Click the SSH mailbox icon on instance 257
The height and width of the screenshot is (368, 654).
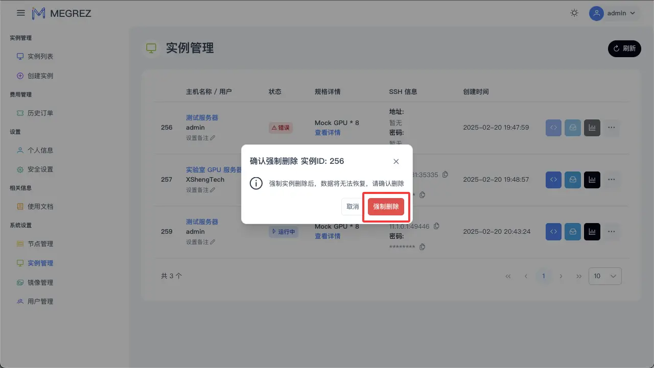tap(573, 180)
